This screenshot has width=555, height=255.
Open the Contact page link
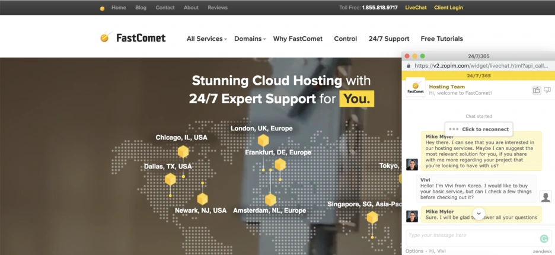coord(165,8)
